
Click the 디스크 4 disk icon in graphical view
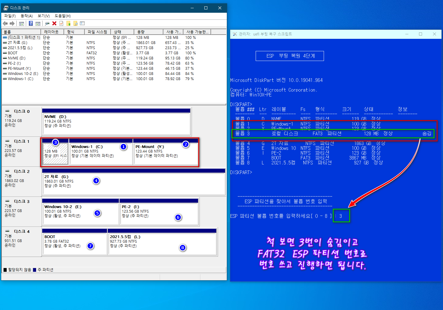pyautogui.click(x=7, y=231)
